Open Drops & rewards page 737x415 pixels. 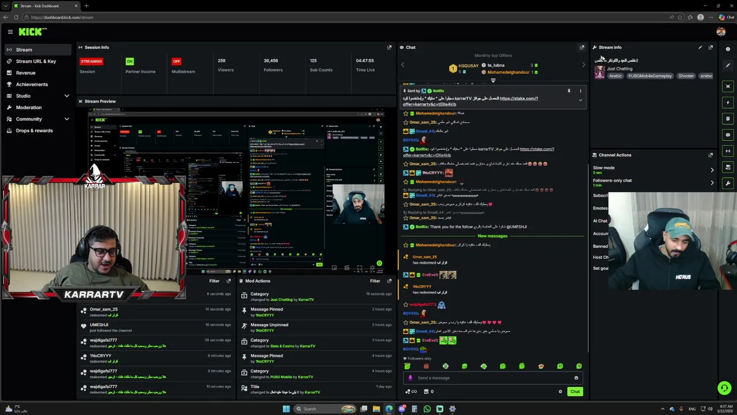tap(39, 130)
